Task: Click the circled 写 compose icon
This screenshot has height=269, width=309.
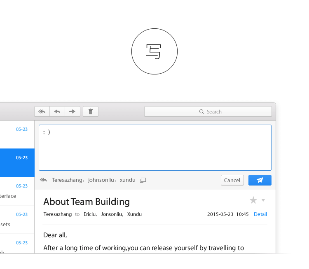Action: (x=154, y=51)
